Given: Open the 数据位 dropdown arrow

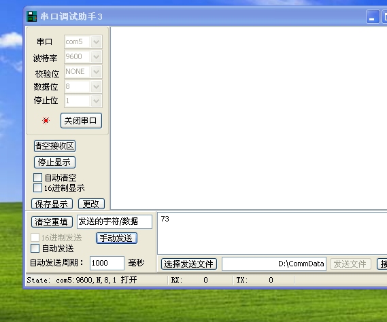Looking at the screenshot, I should pos(97,86).
